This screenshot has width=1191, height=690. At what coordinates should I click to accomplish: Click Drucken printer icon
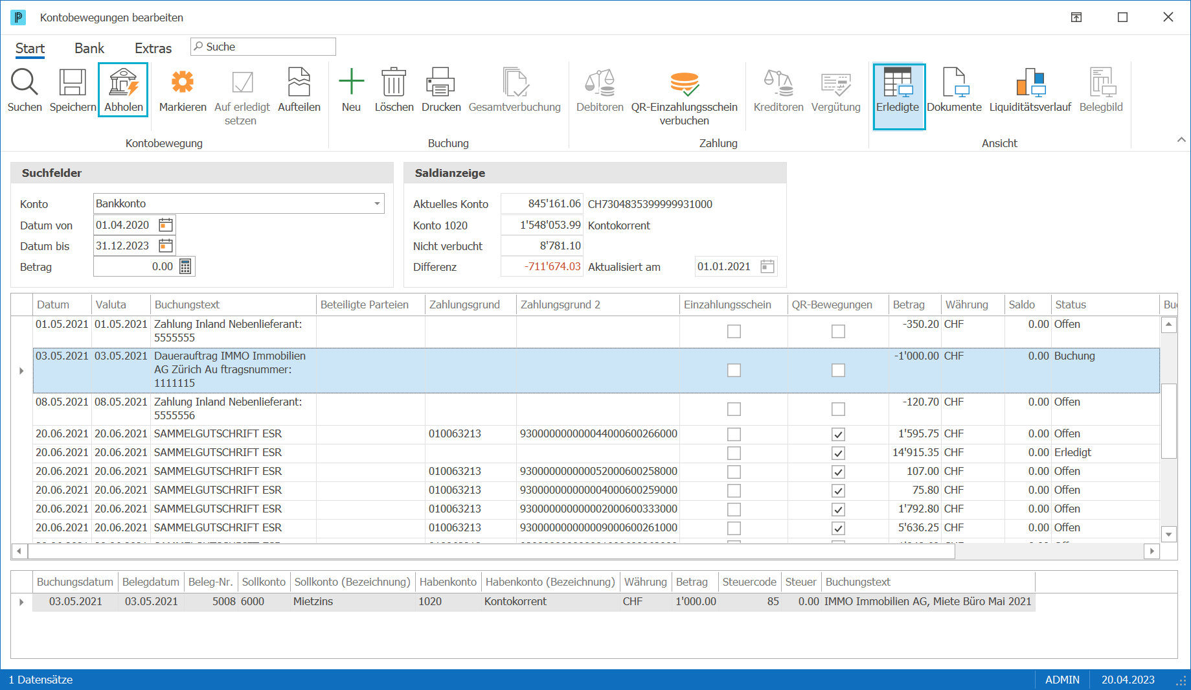point(441,82)
